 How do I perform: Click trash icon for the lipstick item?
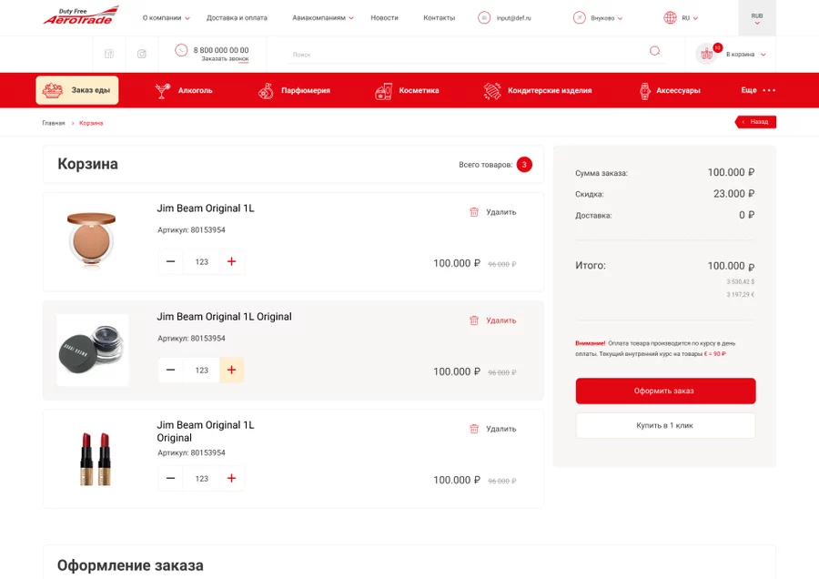tap(474, 429)
